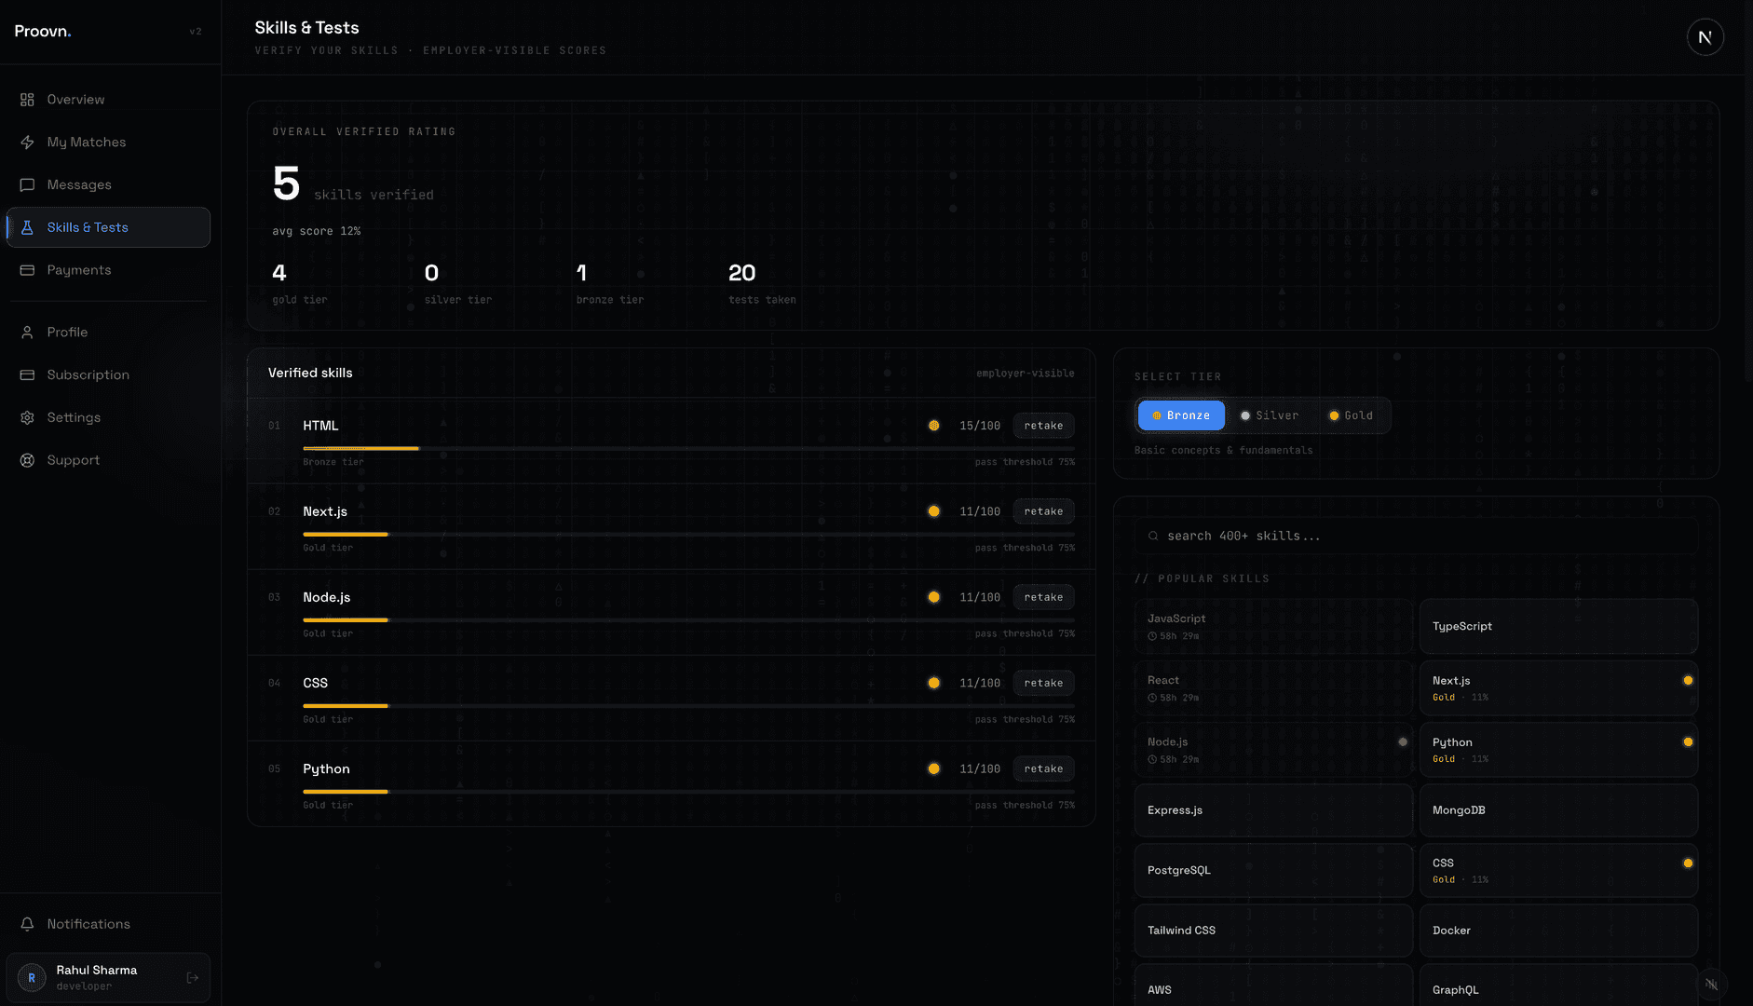Click the Notifications bell icon

[27, 924]
